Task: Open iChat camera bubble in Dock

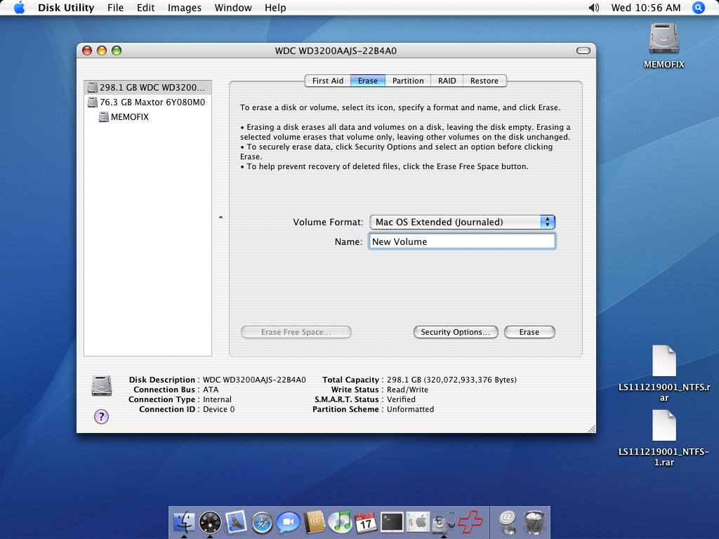Action: (288, 522)
